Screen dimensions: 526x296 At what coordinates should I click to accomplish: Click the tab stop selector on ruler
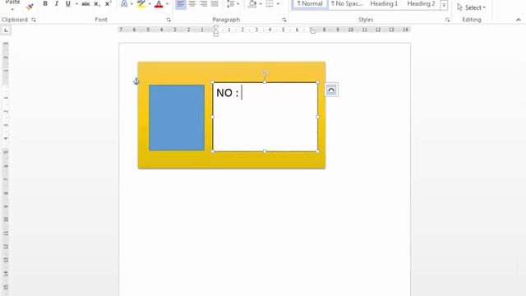coord(6,30)
